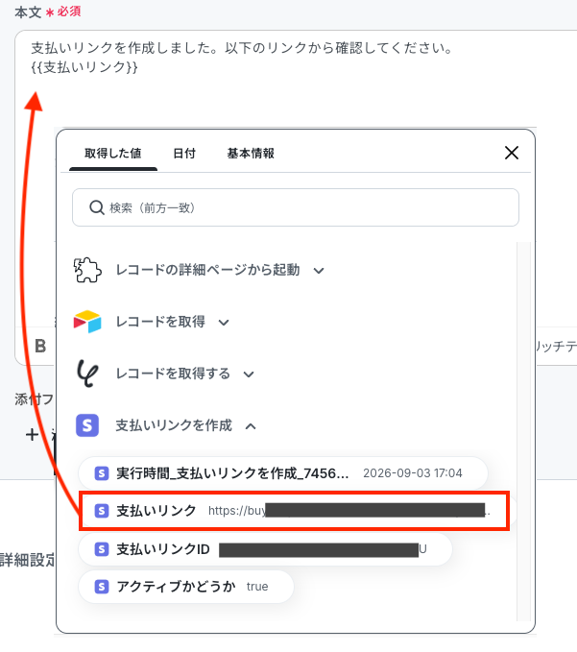Open the 基本情報 tab
The image size is (577, 652).
(x=251, y=154)
